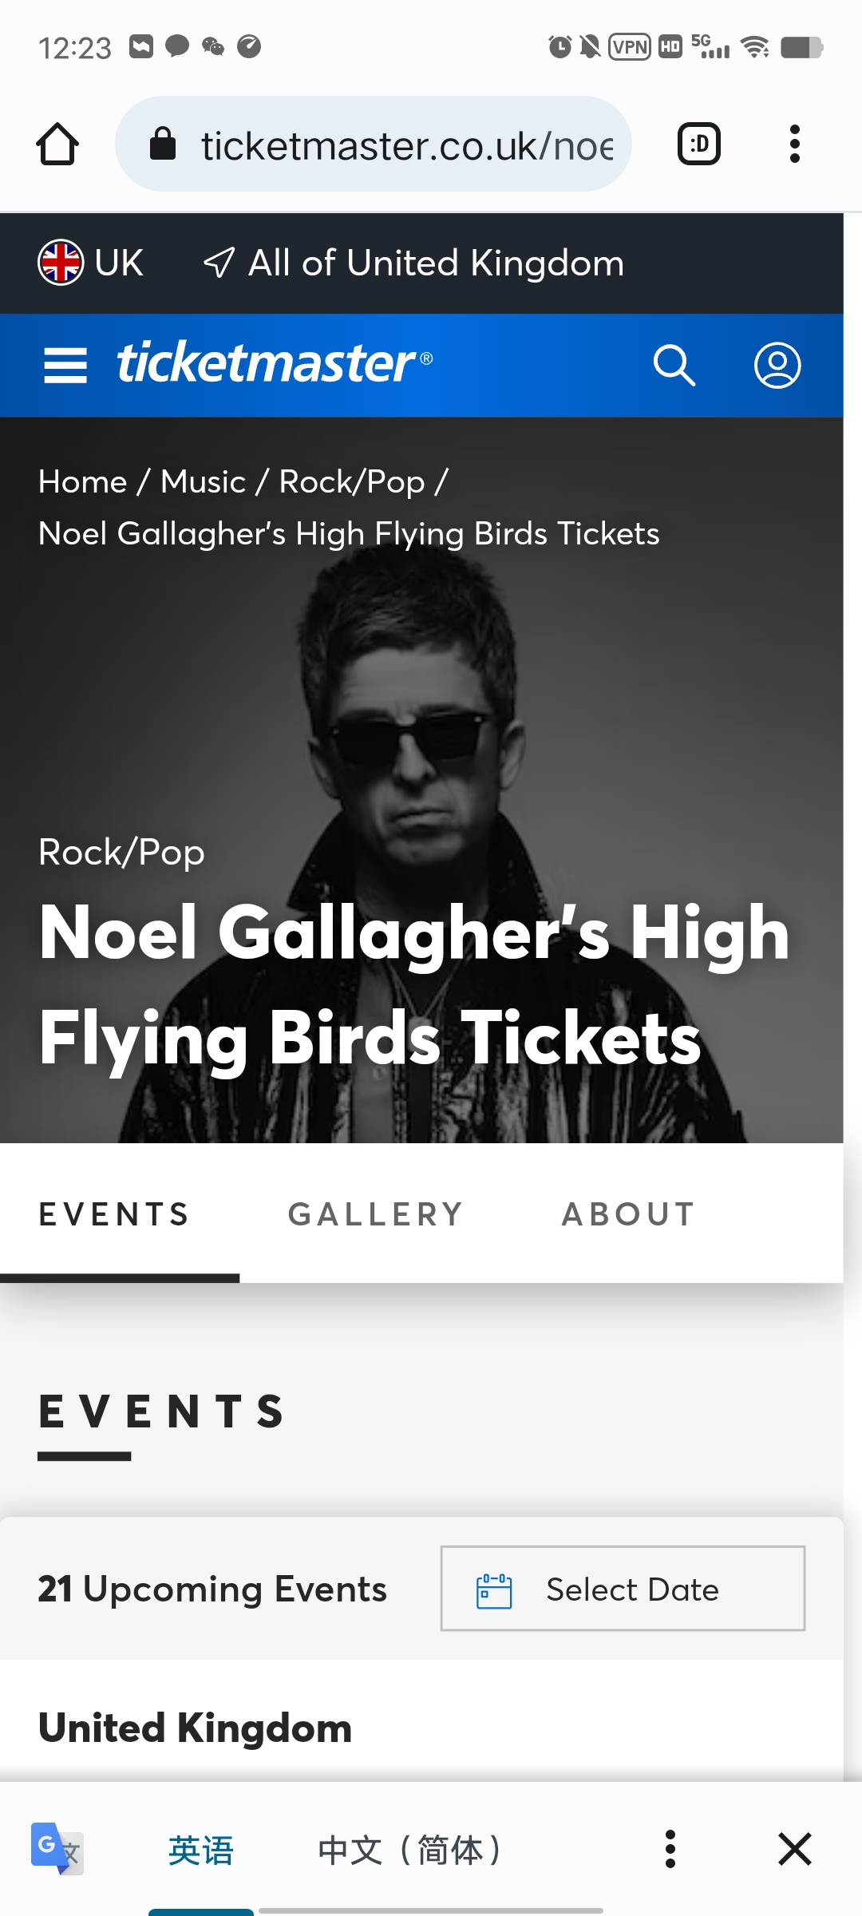Image resolution: width=862 pixels, height=1916 pixels.
Task: Switch to the About tab
Action: tap(629, 1214)
